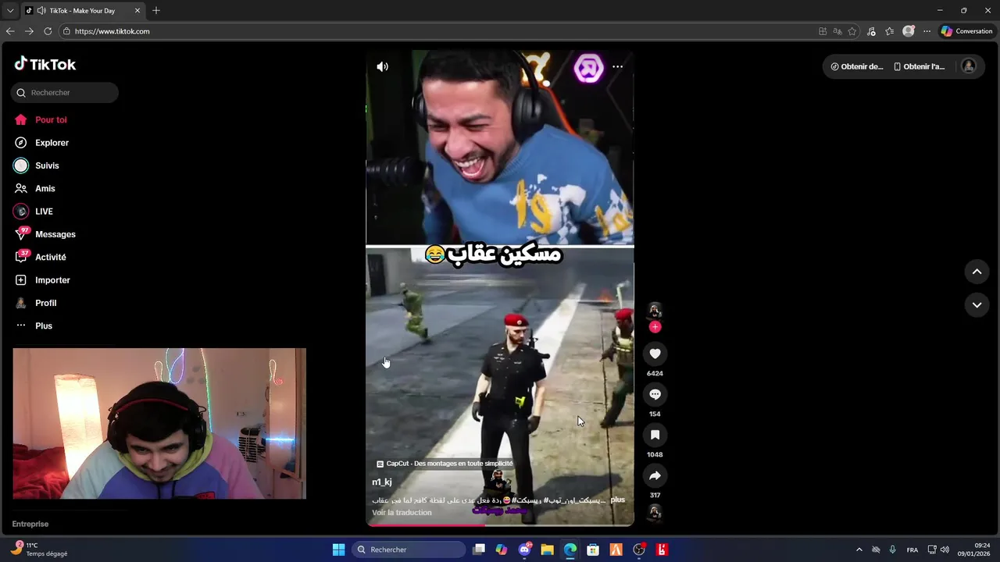
Task: Mute the TikTok video sound
Action: tap(382, 66)
